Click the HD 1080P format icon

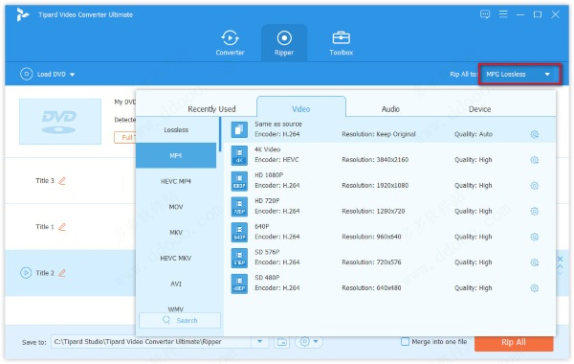click(x=239, y=181)
